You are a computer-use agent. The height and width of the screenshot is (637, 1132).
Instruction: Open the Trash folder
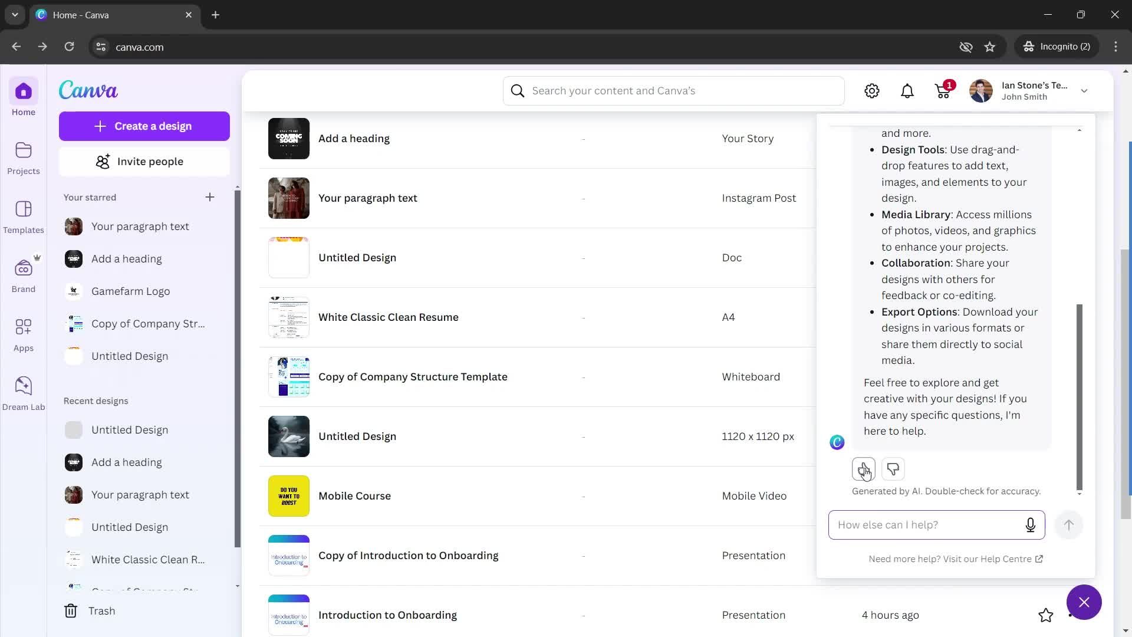click(90, 611)
